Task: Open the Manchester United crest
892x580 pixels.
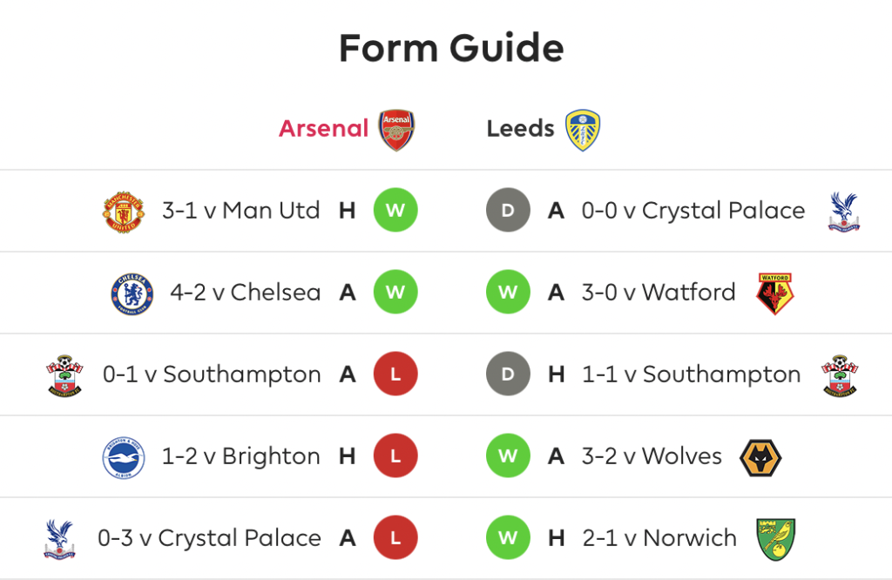Action: tap(124, 212)
